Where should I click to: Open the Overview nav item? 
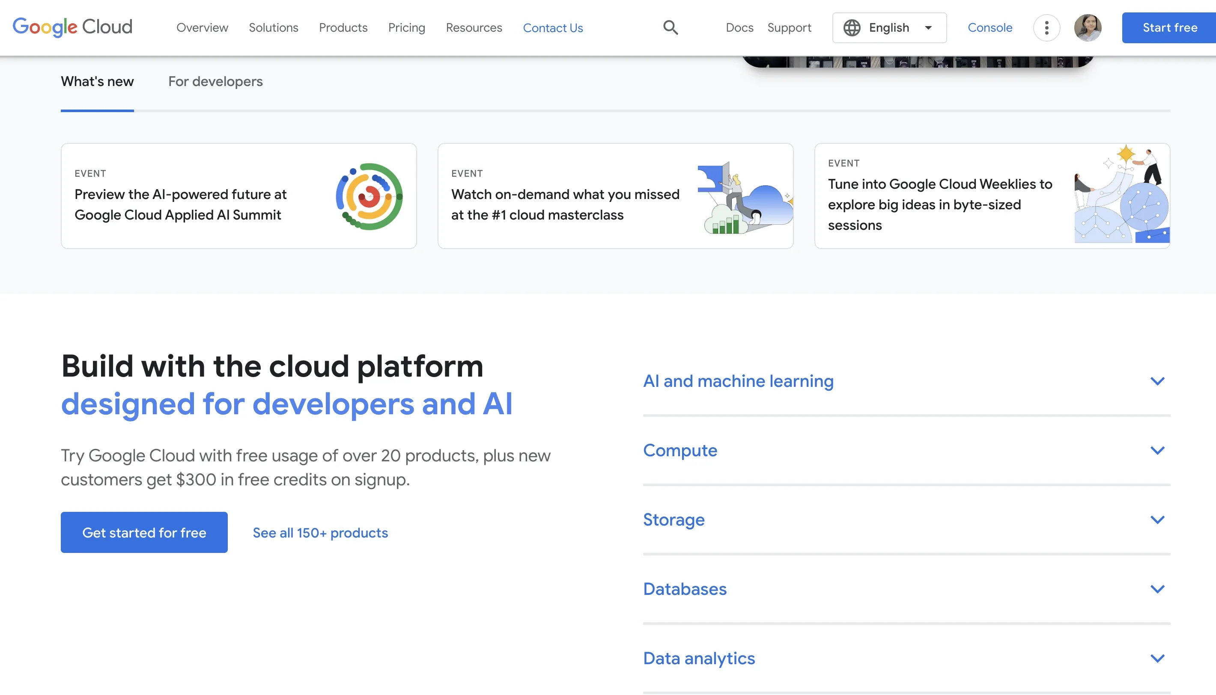point(203,28)
